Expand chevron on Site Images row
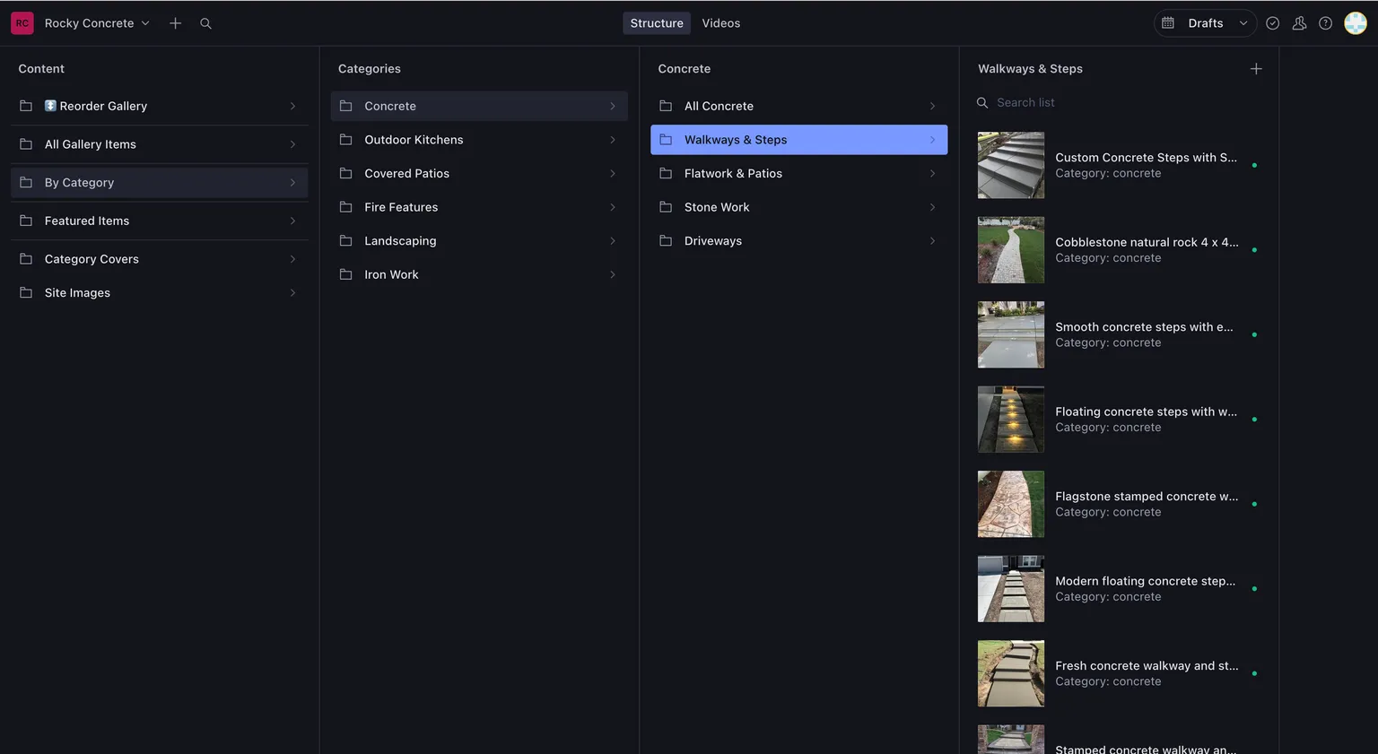The image size is (1378, 754). click(x=292, y=293)
